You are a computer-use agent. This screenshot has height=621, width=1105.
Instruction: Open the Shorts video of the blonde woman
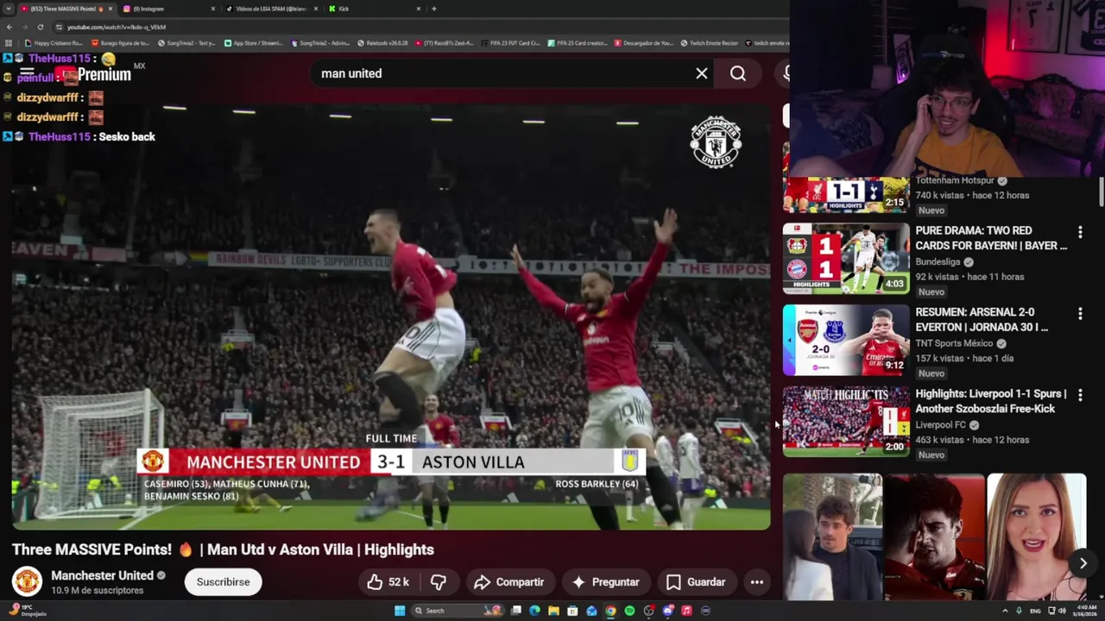click(x=1036, y=536)
